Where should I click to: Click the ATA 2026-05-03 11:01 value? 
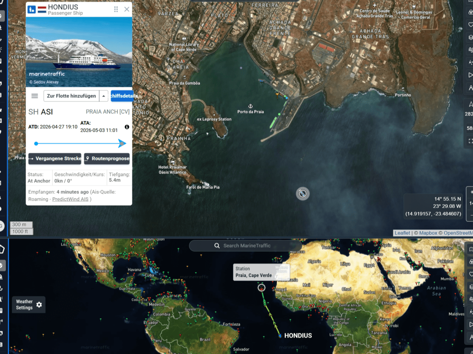[x=99, y=130]
